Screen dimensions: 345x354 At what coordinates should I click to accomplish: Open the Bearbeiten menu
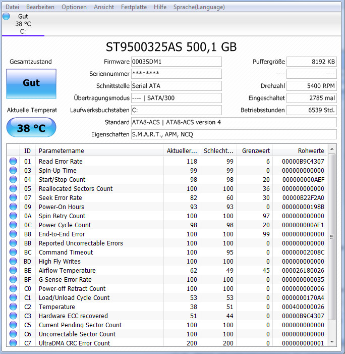pyautogui.click(x=40, y=7)
